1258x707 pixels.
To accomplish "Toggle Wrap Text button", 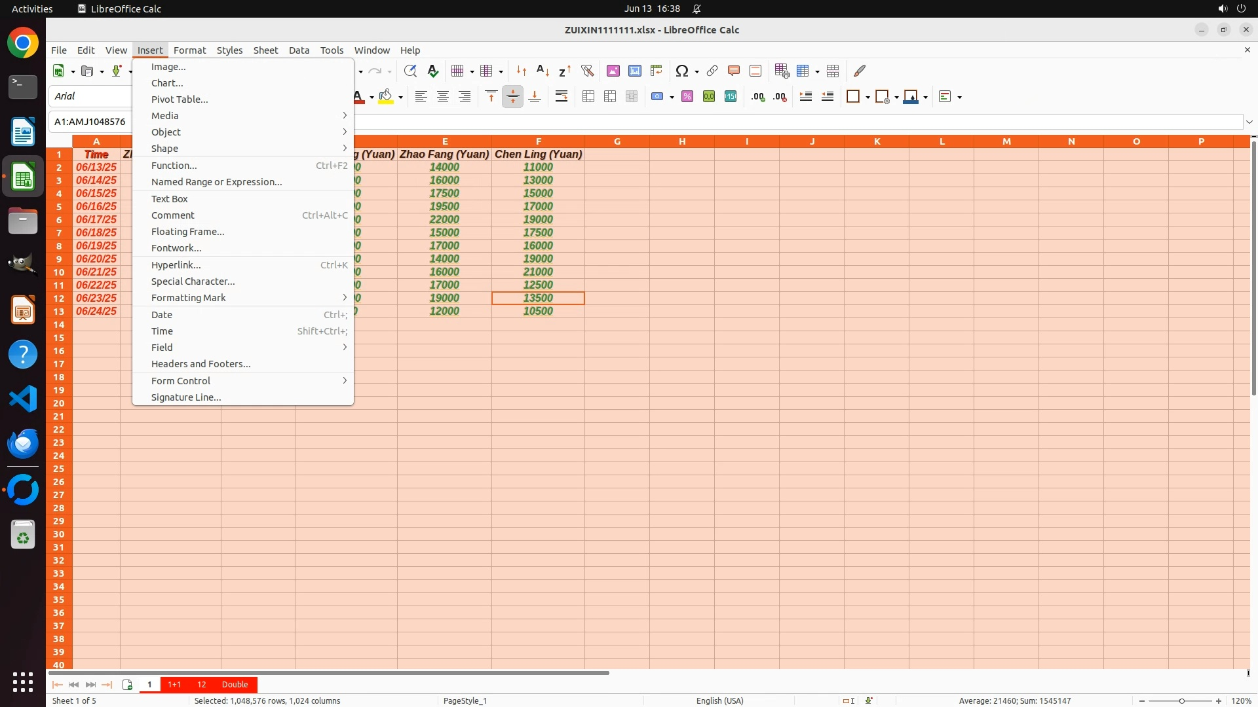I will (x=562, y=96).
